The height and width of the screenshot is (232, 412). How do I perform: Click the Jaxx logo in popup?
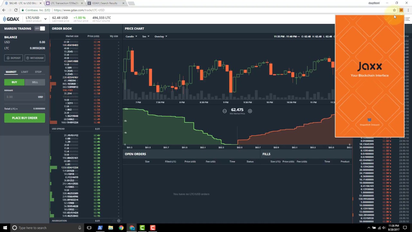[370, 66]
